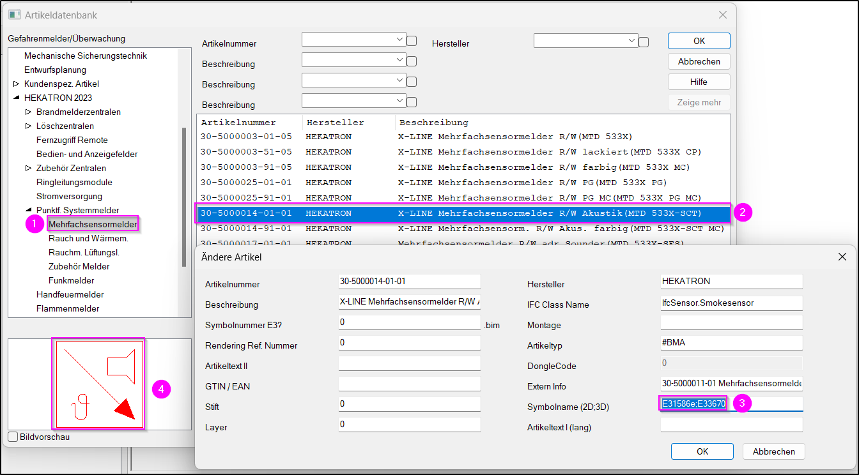
Task: Select Mehrfachsensormelder tree item
Action: click(x=93, y=224)
